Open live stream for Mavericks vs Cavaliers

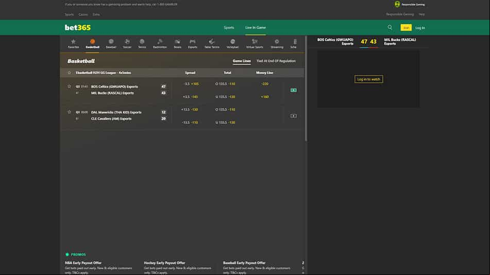294,116
